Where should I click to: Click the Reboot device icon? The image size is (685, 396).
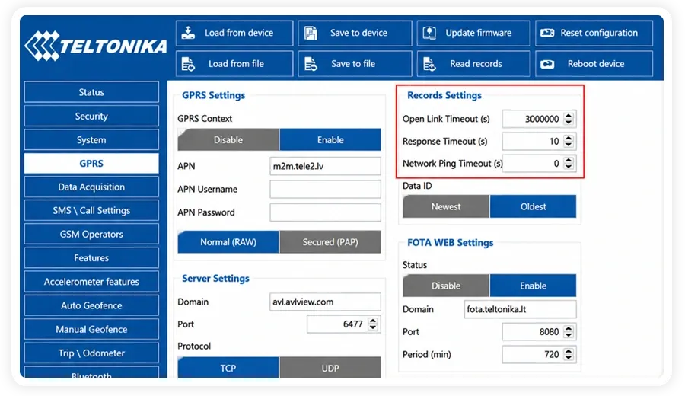[547, 64]
